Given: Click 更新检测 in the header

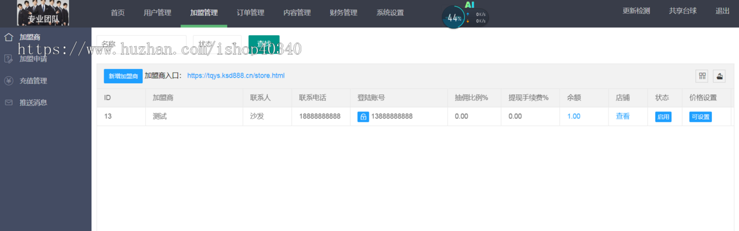Looking at the screenshot, I should coord(636,11).
